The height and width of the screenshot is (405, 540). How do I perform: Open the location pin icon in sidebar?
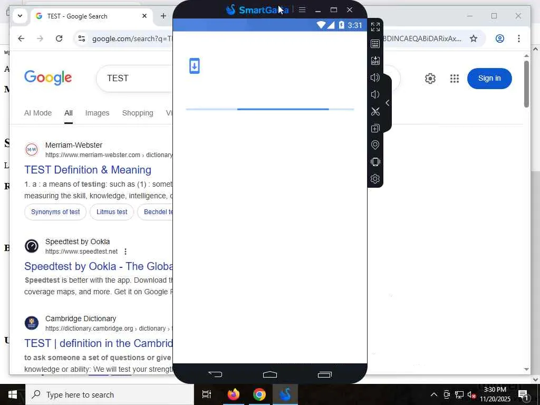(x=375, y=145)
